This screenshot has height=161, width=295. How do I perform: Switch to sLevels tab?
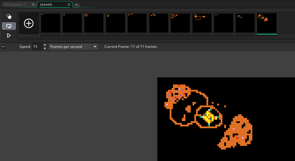[46, 4]
